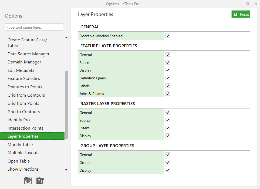The width and height of the screenshot is (260, 189).
Task: Open the help notepad icon
Action: [x=40, y=181]
